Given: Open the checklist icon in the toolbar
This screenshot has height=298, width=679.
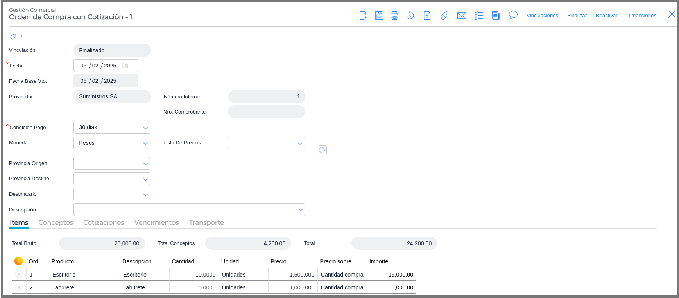Looking at the screenshot, I should [478, 16].
